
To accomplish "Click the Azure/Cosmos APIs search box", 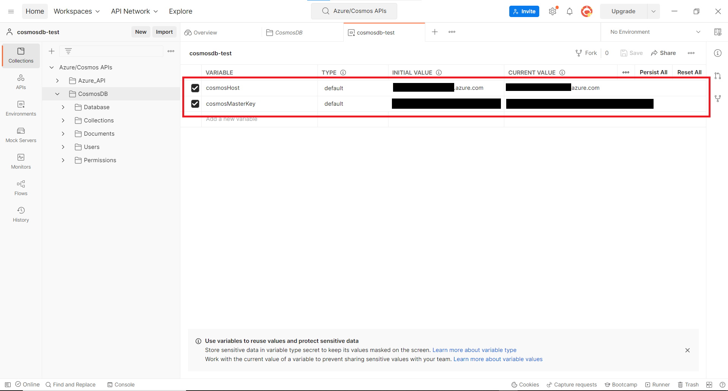I will pyautogui.click(x=354, y=11).
